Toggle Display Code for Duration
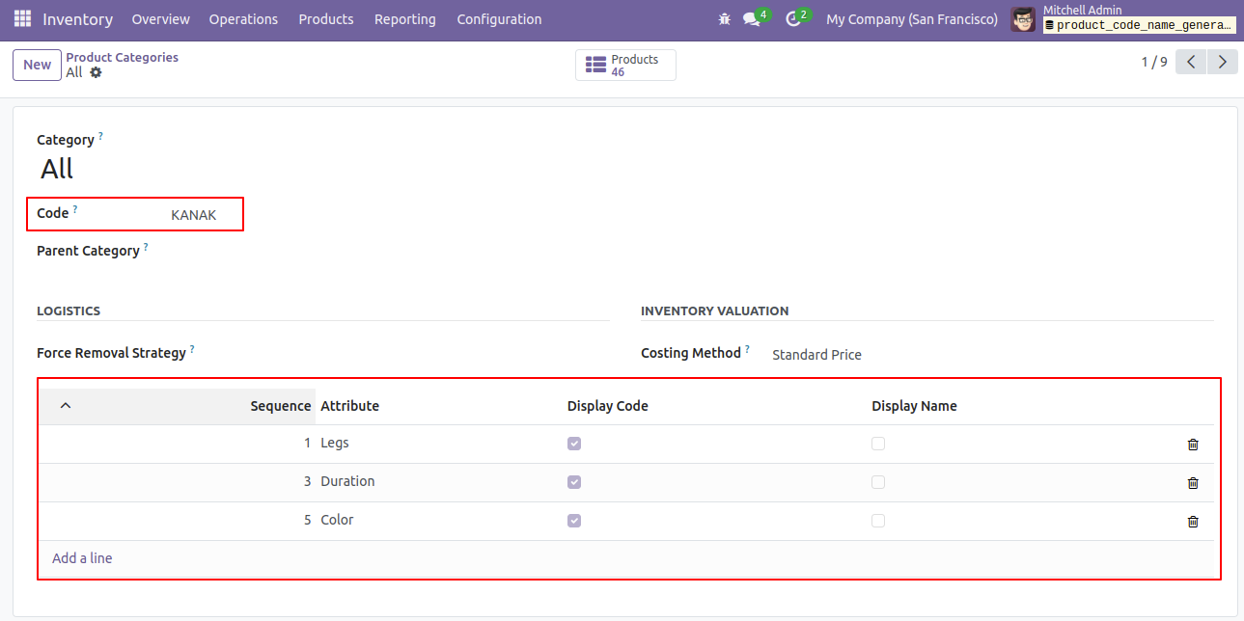 (574, 482)
